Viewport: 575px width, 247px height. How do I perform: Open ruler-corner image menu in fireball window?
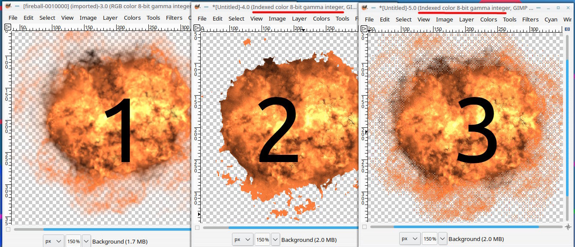tap(7, 27)
